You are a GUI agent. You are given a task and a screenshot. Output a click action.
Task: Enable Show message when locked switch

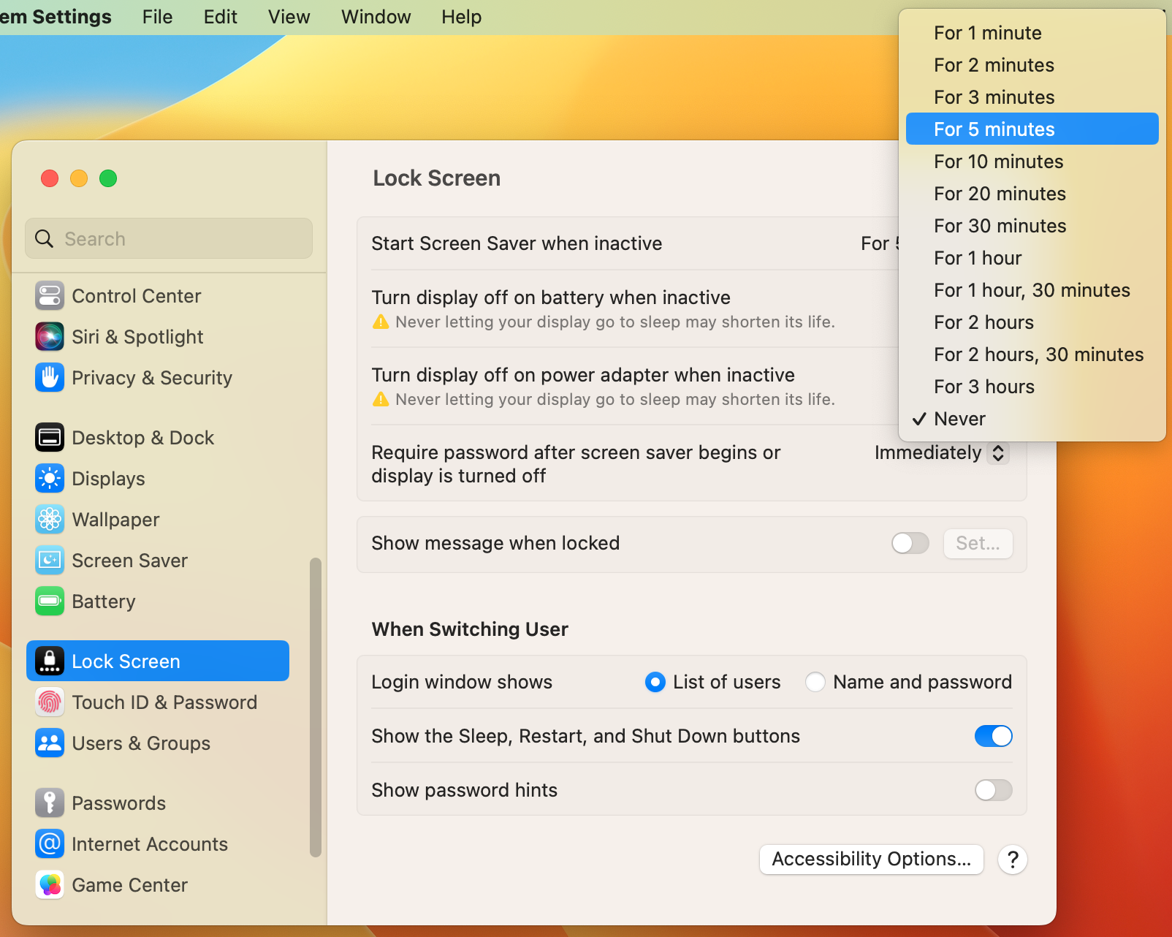[x=910, y=543]
